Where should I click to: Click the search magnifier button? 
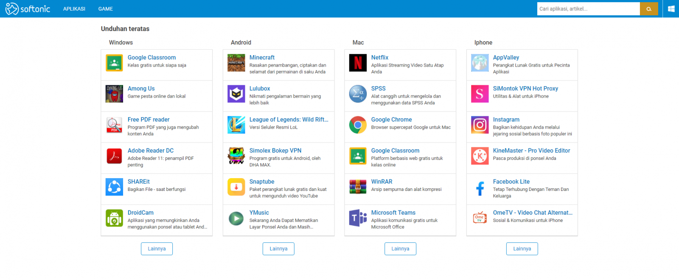click(649, 9)
